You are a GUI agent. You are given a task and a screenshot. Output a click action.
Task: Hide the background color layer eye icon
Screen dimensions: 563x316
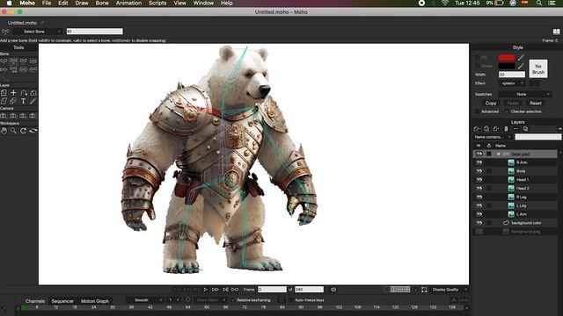coord(479,223)
